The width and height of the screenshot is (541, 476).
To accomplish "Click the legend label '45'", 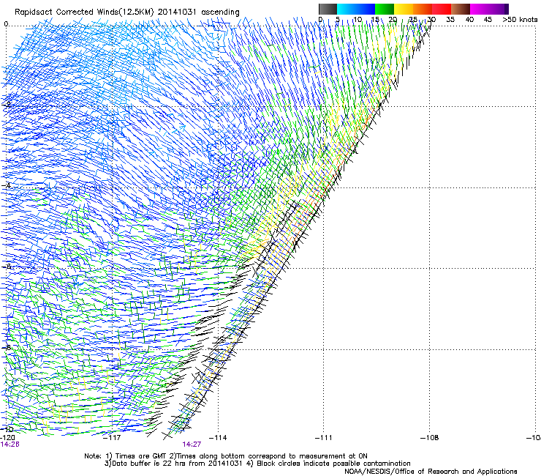I will pos(488,20).
